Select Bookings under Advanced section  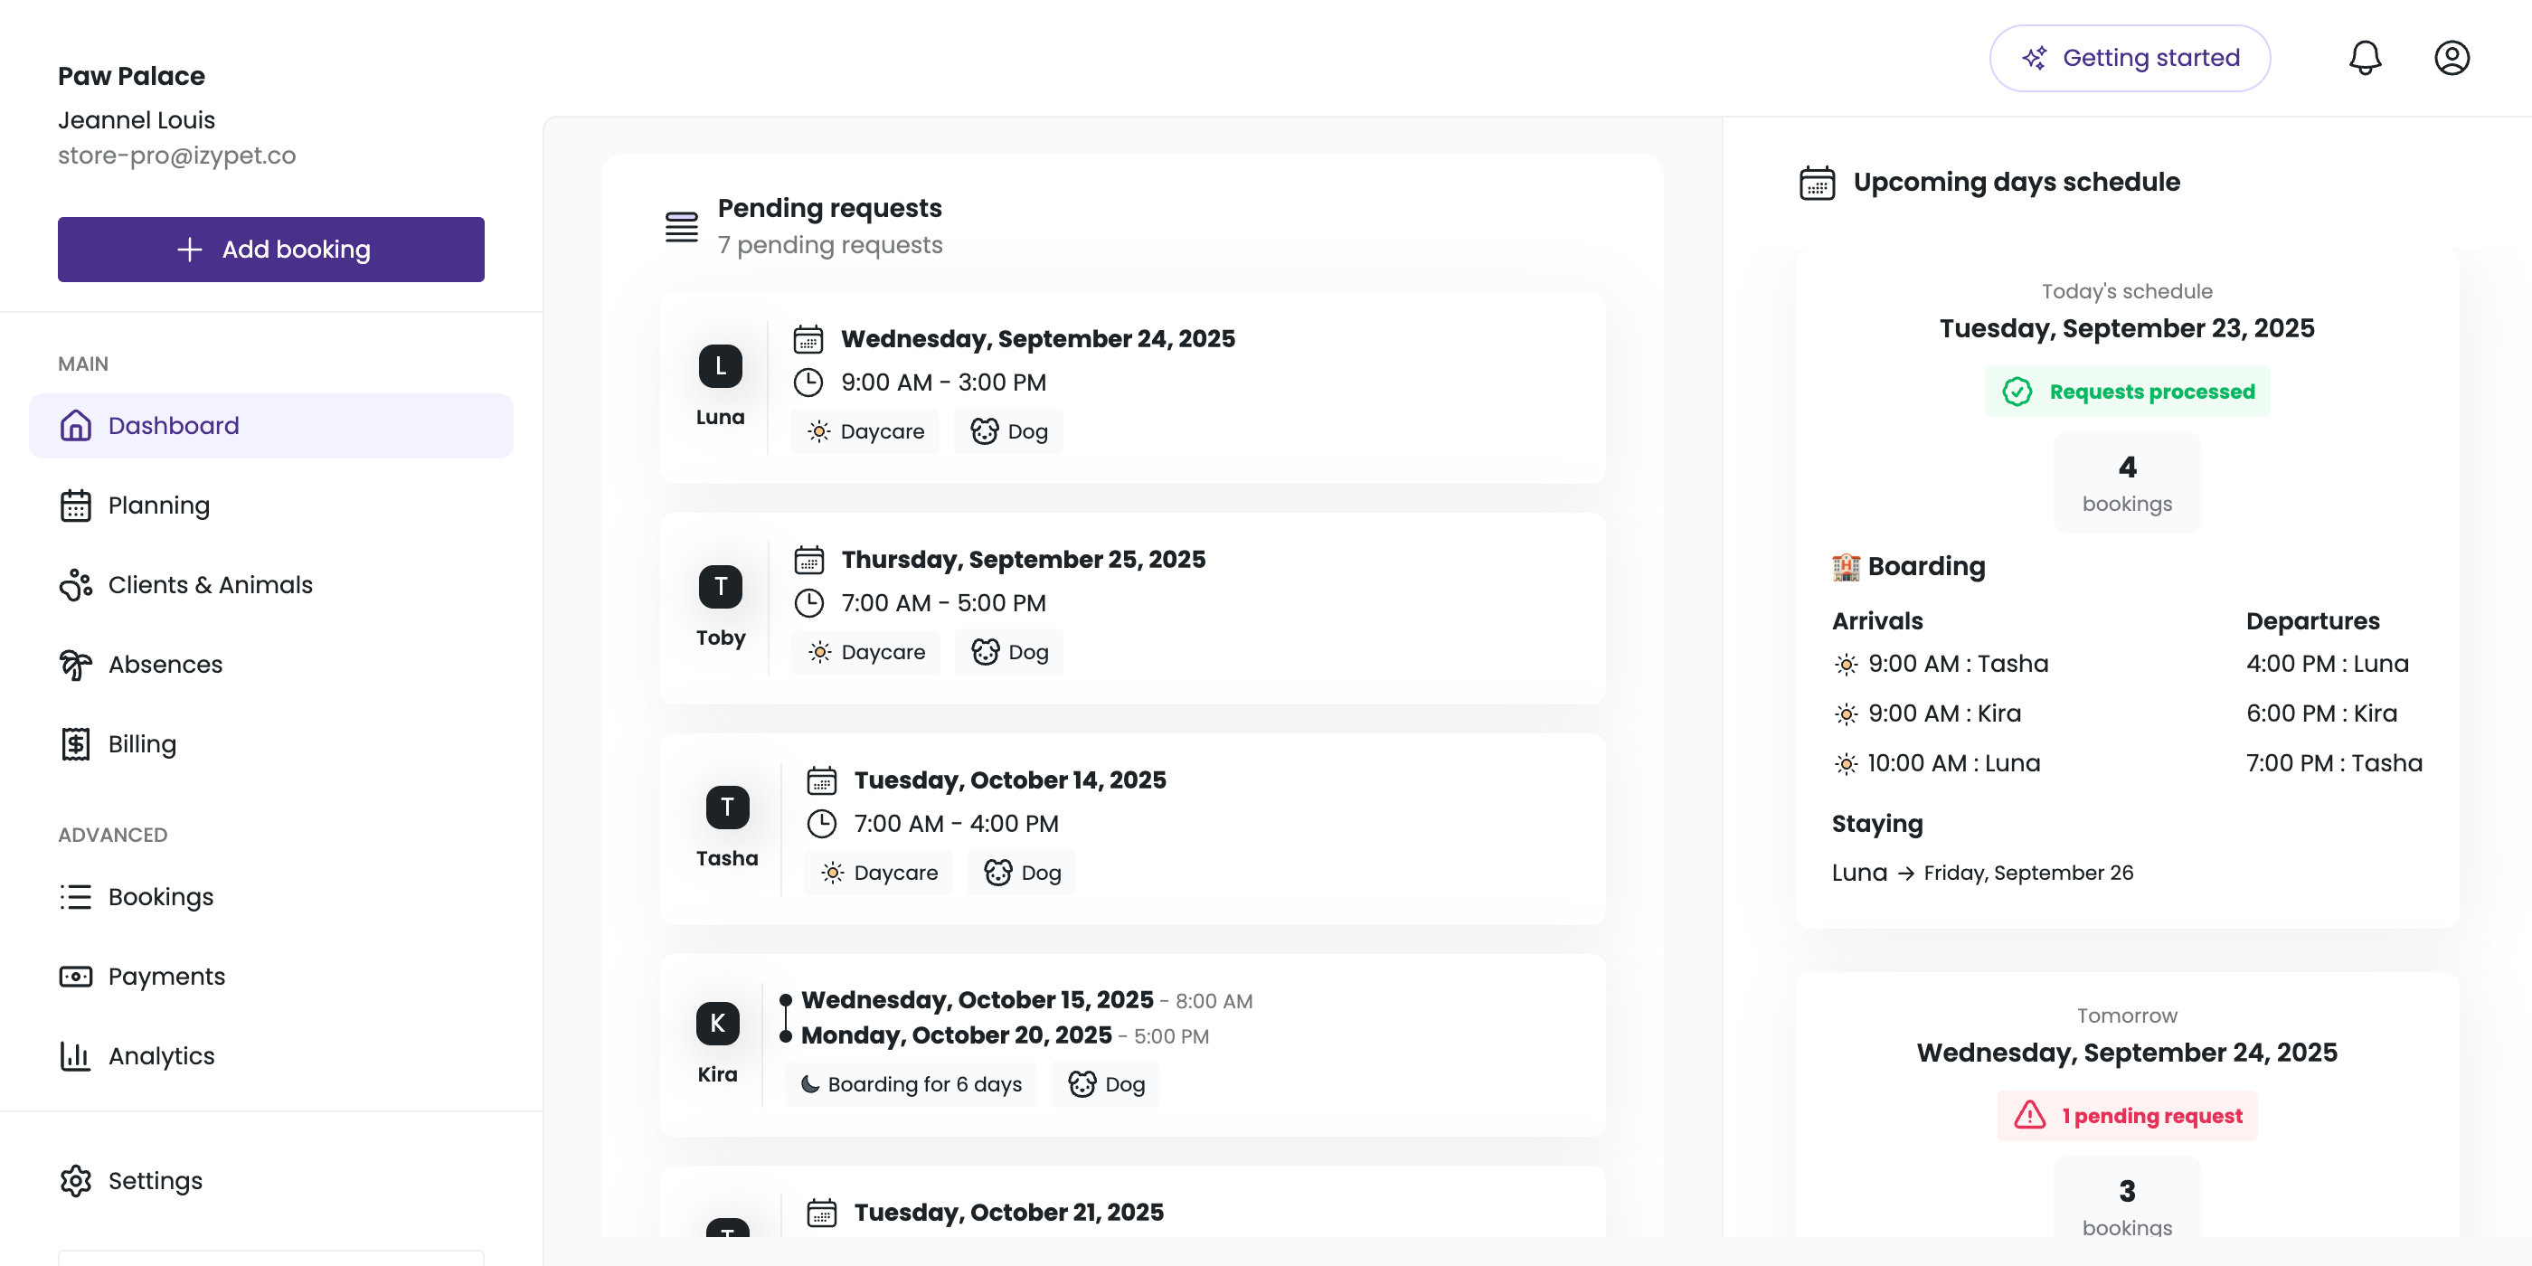(x=160, y=896)
